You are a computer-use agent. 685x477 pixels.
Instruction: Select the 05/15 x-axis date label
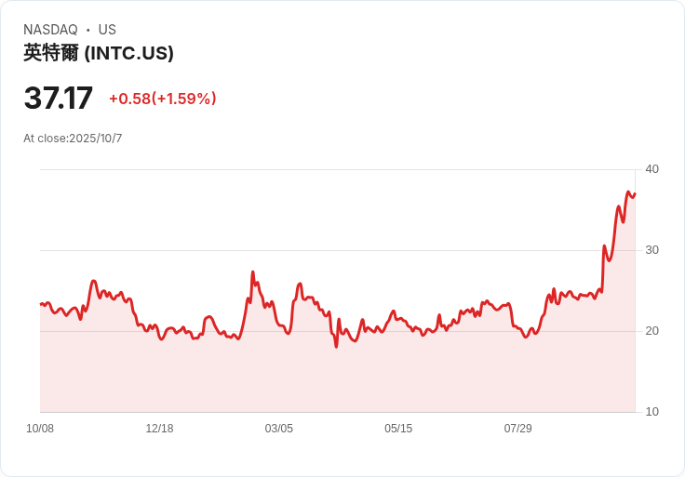point(398,429)
